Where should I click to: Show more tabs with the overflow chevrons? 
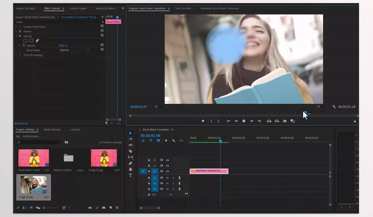123,8
